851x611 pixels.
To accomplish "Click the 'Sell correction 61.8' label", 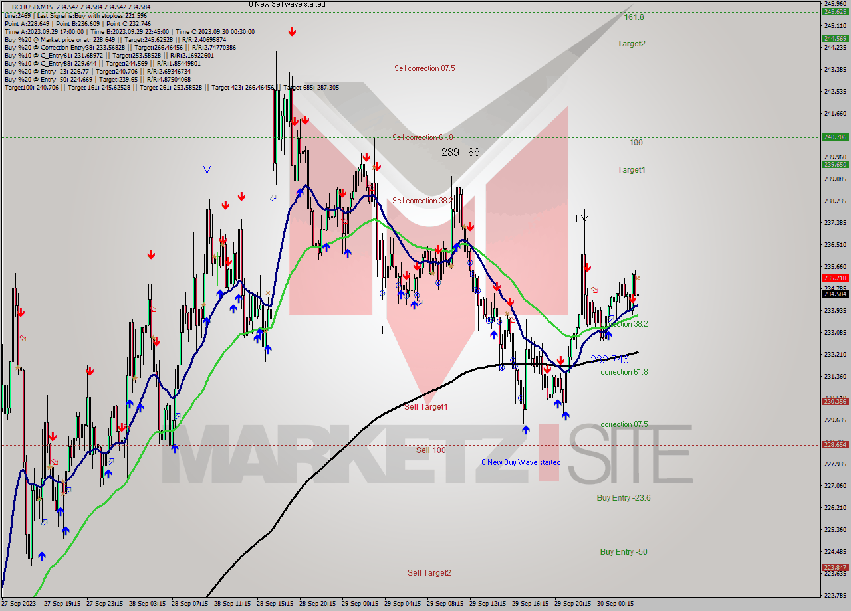I will (x=423, y=137).
